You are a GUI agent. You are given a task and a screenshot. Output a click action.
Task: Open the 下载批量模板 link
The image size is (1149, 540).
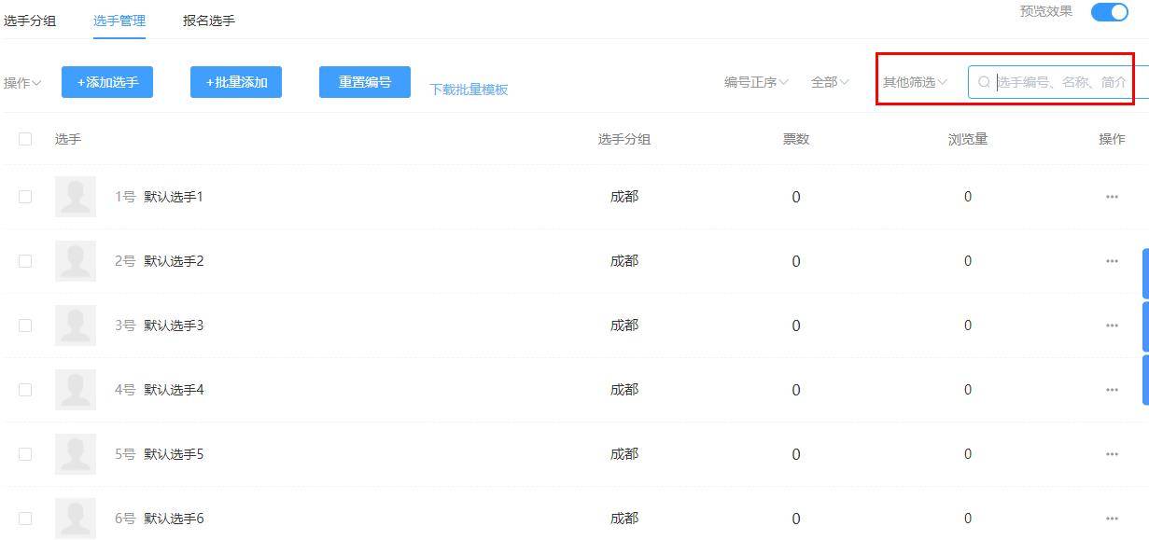click(469, 90)
